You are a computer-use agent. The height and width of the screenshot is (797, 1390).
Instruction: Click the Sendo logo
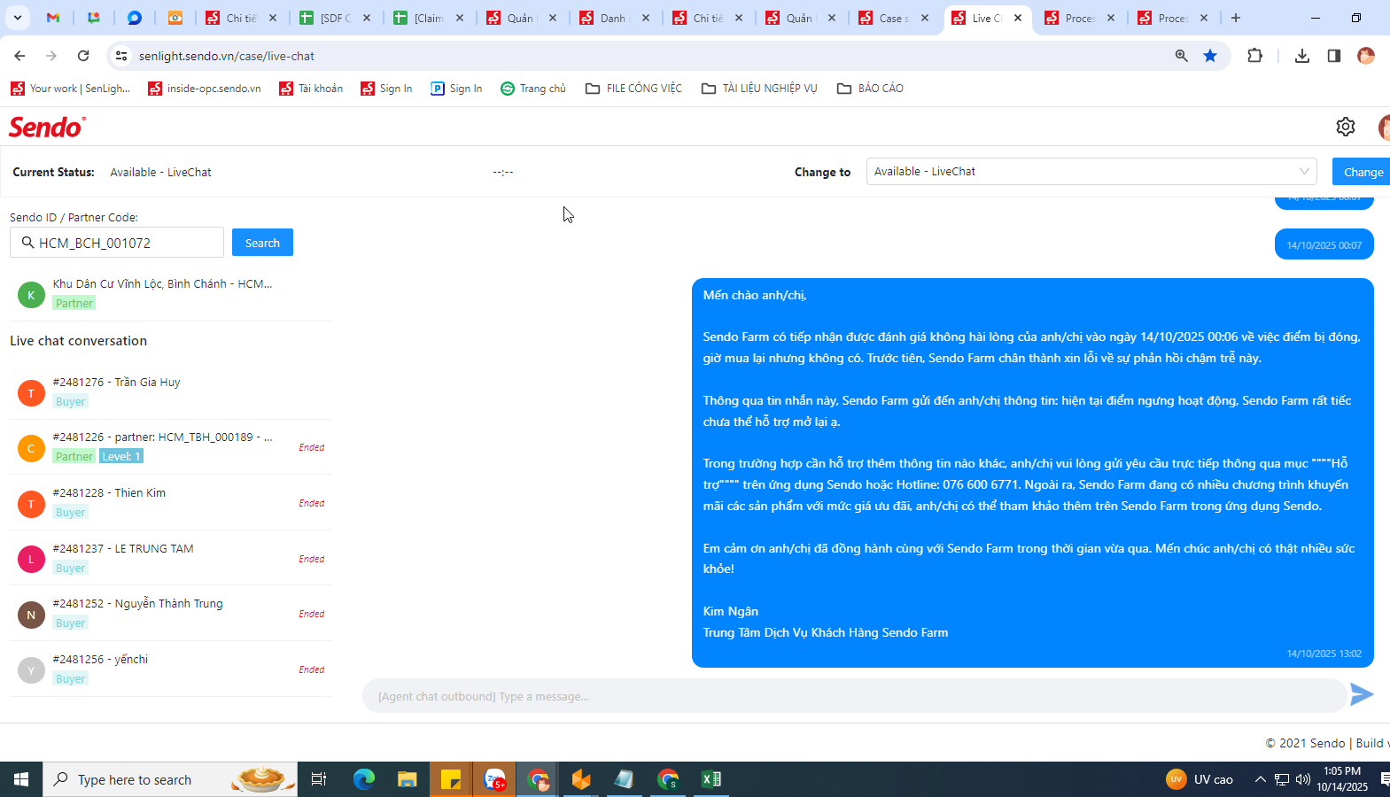pyautogui.click(x=47, y=128)
